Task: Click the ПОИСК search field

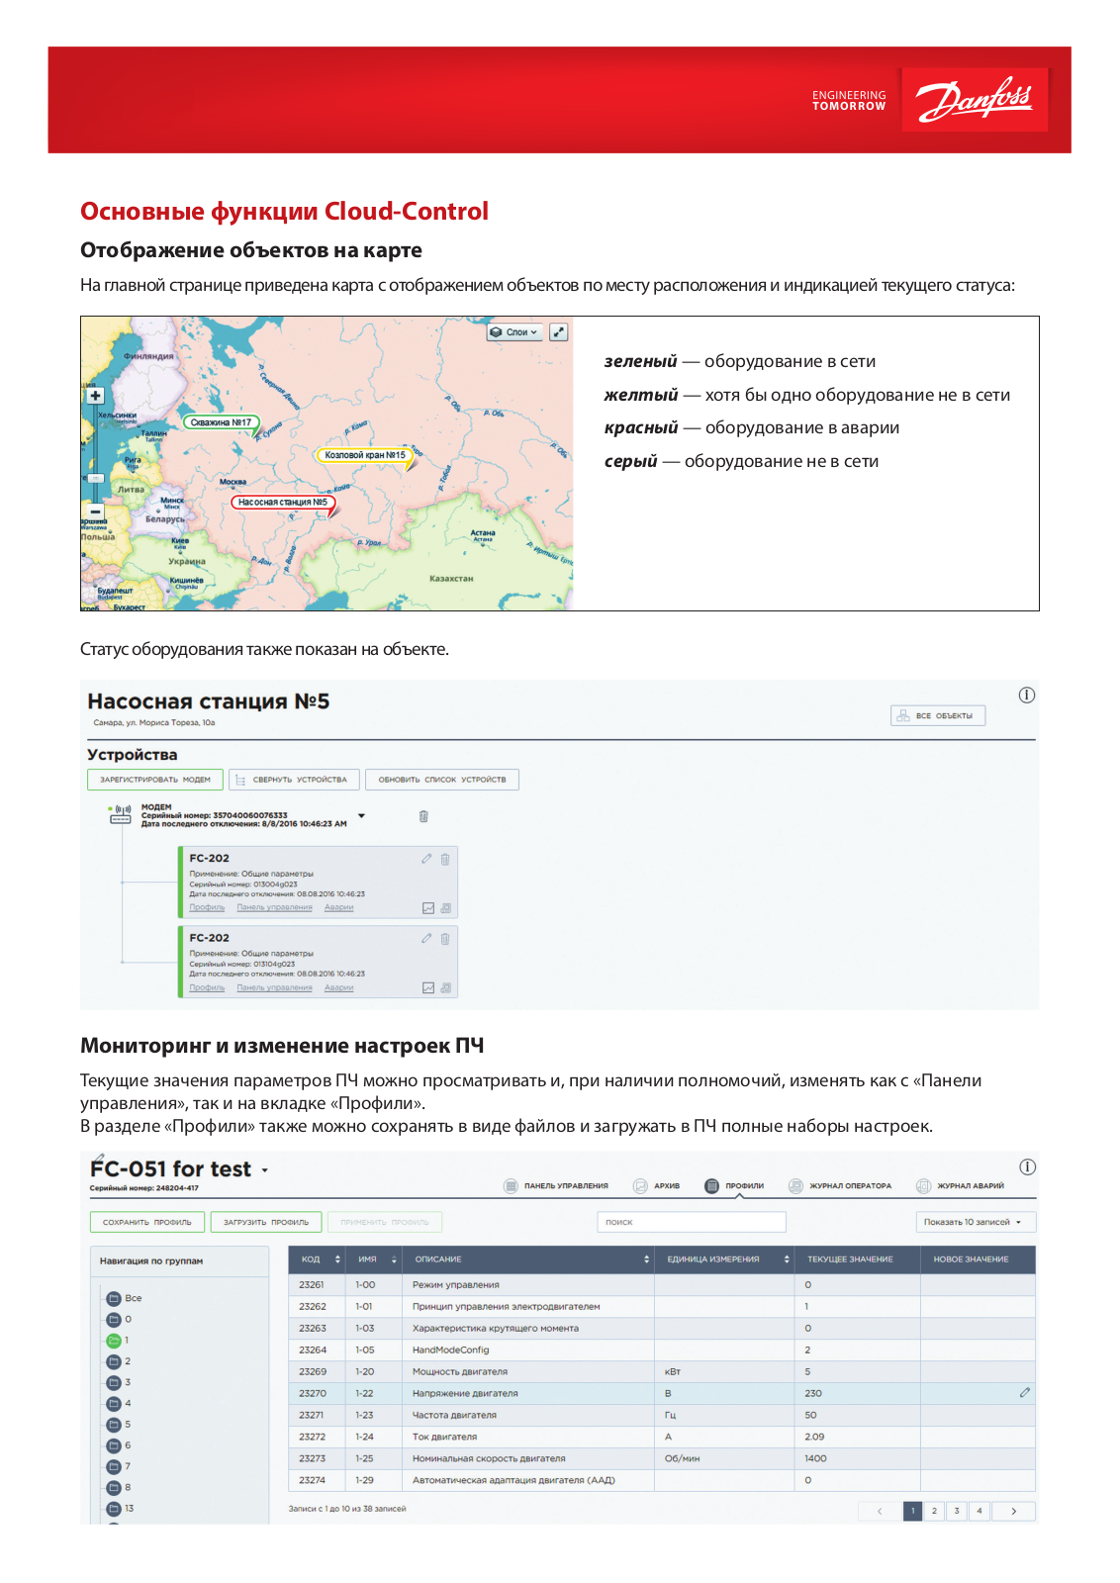Action: pyautogui.click(x=692, y=1222)
